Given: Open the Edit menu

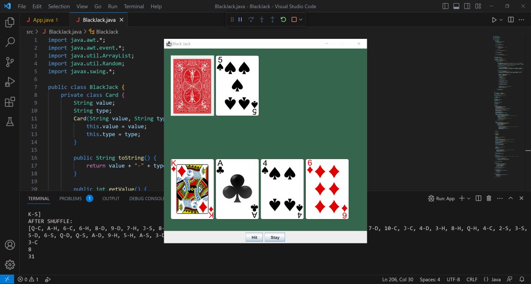Looking at the screenshot, I should [37, 6].
